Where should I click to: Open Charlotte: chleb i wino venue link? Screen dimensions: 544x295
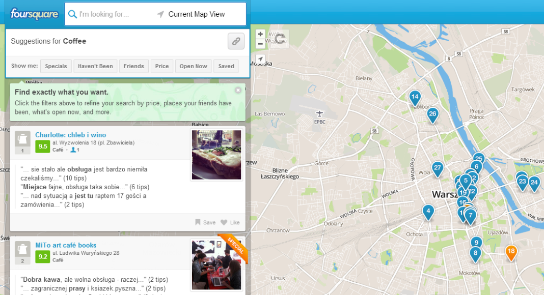(x=71, y=135)
